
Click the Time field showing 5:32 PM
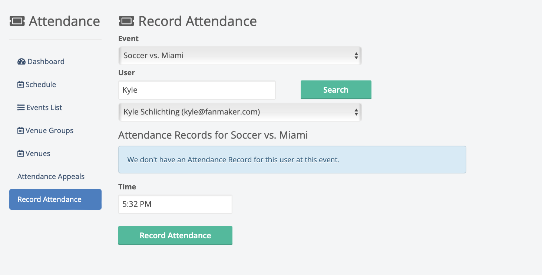click(x=175, y=204)
